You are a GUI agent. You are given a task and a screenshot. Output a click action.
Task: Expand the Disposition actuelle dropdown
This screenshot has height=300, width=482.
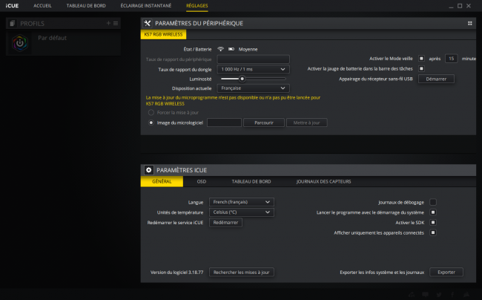point(254,88)
